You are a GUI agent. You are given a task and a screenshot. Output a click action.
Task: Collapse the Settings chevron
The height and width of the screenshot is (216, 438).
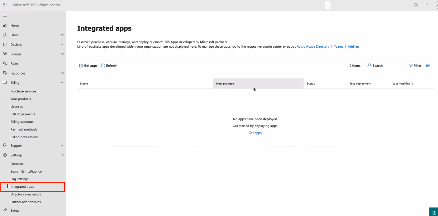point(62,155)
